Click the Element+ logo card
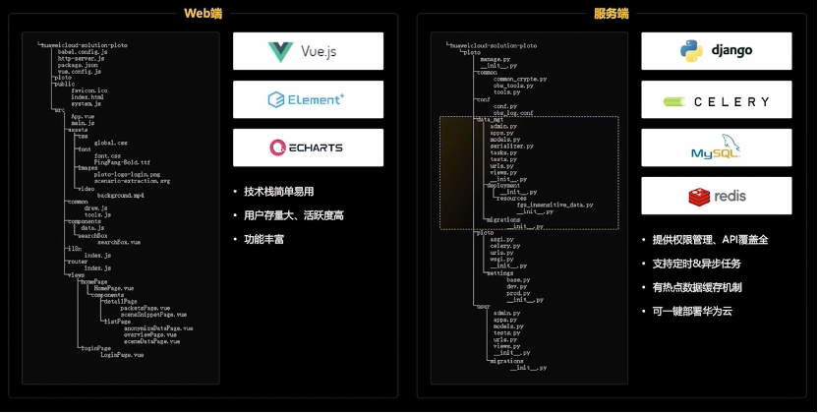This screenshot has width=818, height=413. pos(308,99)
